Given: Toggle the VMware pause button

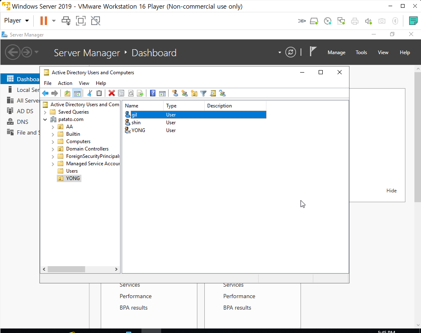Looking at the screenshot, I should tap(43, 20).
